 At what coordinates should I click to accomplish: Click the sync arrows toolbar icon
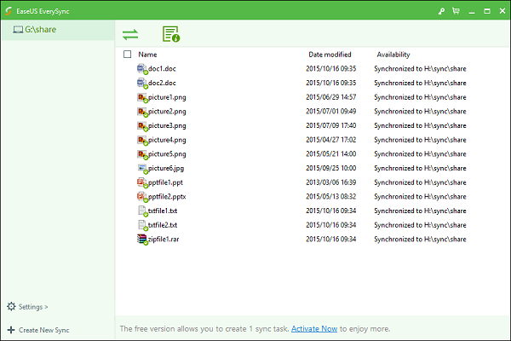(x=130, y=34)
